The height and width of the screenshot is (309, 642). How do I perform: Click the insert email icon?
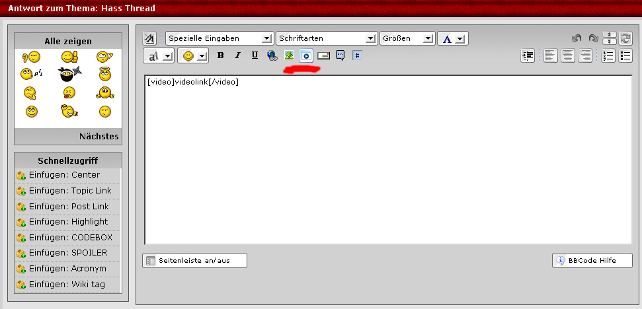pos(323,55)
